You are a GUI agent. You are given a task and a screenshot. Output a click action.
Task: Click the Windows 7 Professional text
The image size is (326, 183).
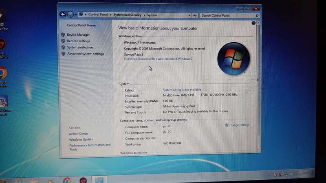[x=140, y=43]
